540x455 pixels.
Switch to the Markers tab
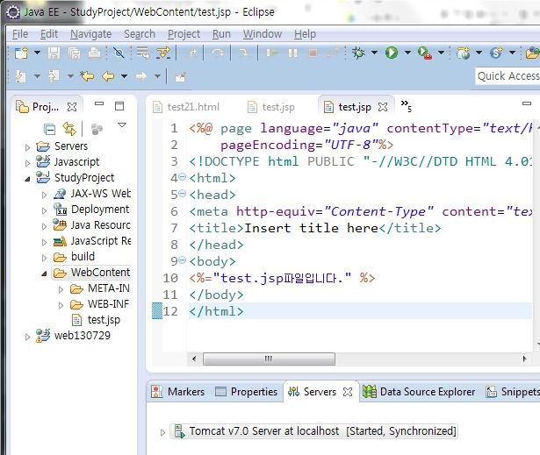pyautogui.click(x=178, y=392)
